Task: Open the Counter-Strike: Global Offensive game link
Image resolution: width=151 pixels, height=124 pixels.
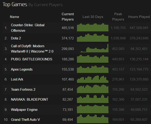Action: click(28, 28)
